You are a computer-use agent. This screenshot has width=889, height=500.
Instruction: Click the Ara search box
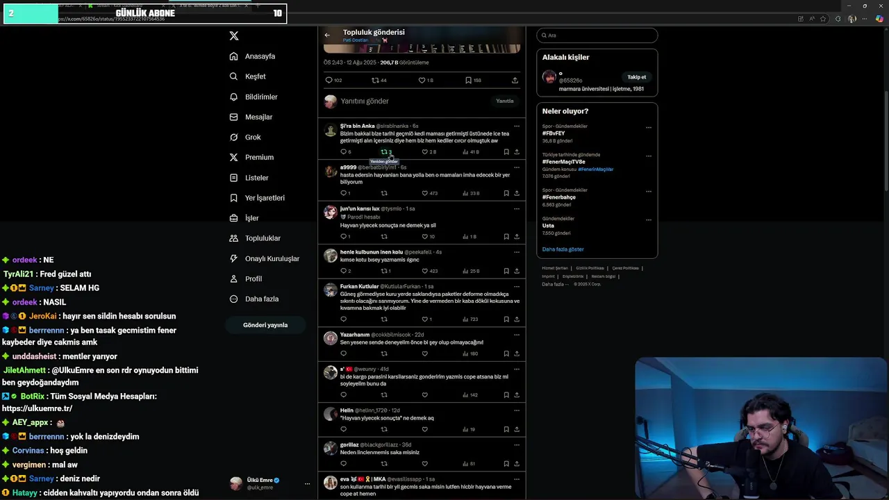click(x=597, y=35)
